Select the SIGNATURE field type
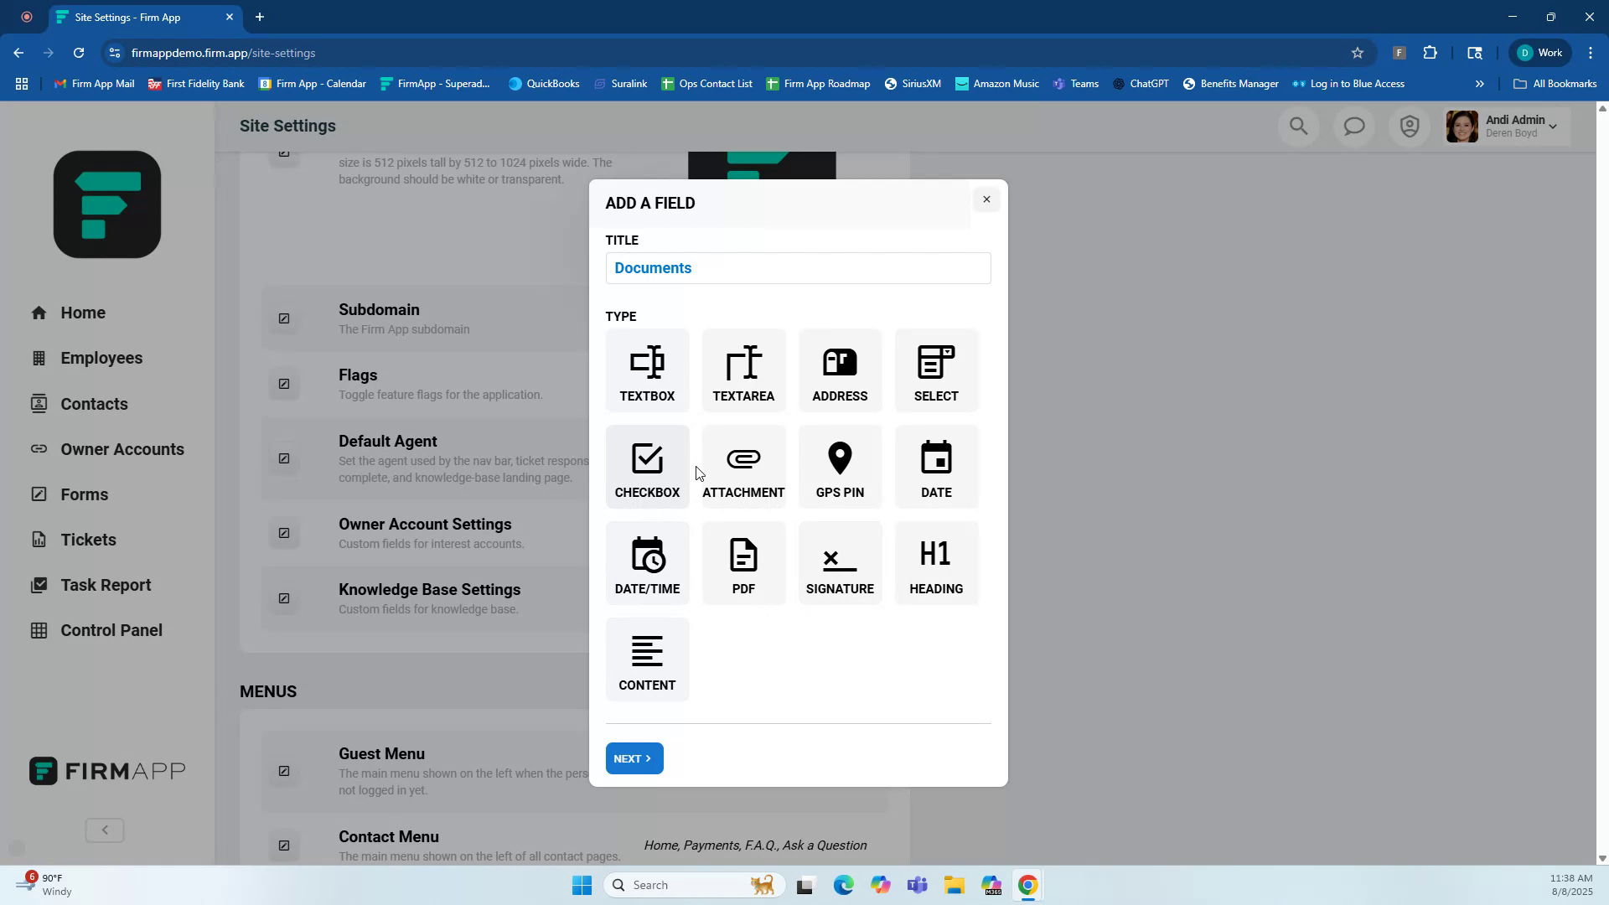This screenshot has height=905, width=1609. pyautogui.click(x=839, y=562)
